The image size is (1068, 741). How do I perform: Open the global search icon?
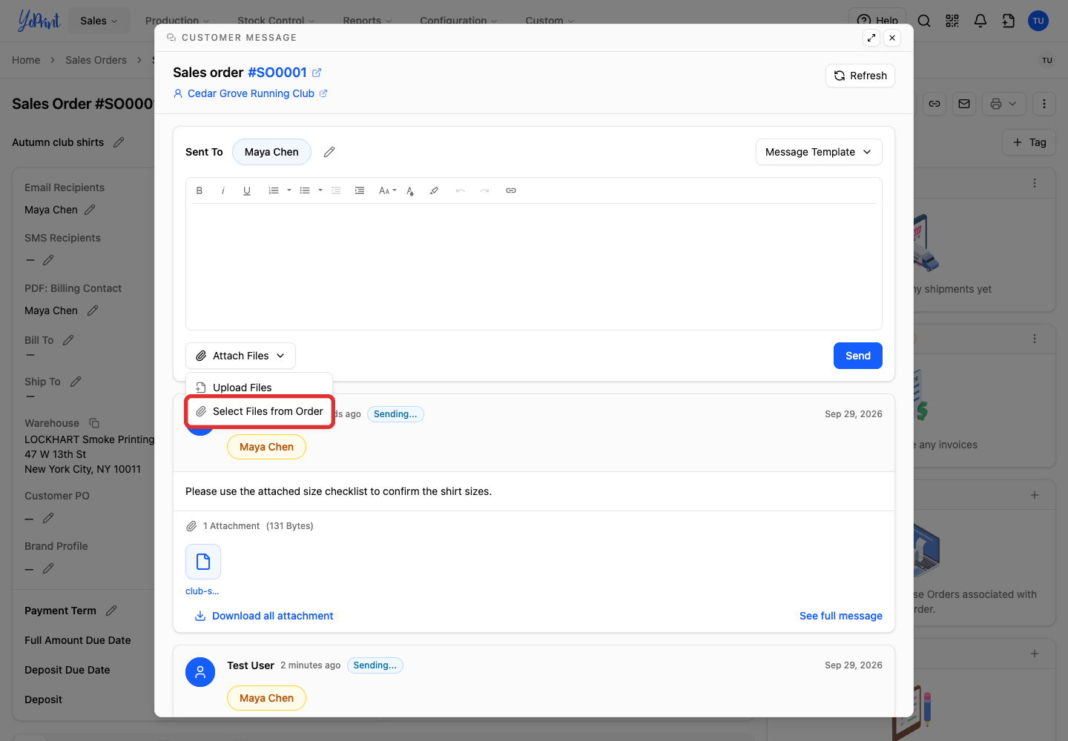pos(924,21)
